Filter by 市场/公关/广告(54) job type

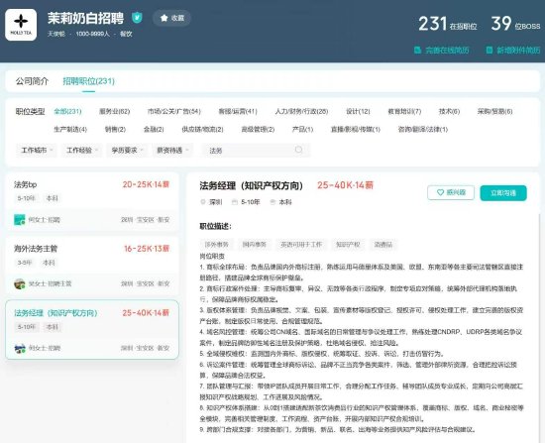click(174, 111)
